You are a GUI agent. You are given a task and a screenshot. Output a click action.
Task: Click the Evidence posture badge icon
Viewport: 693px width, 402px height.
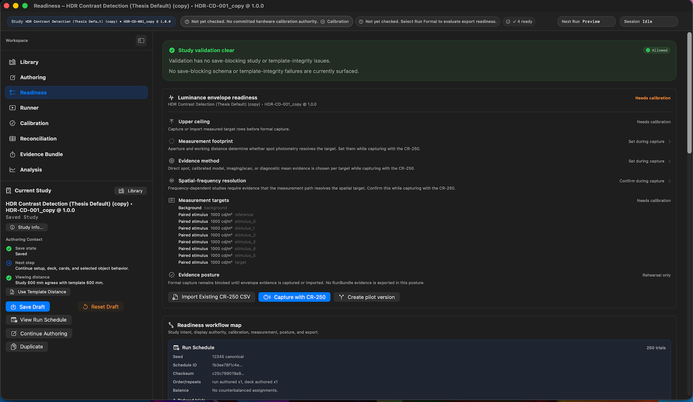pos(172,275)
